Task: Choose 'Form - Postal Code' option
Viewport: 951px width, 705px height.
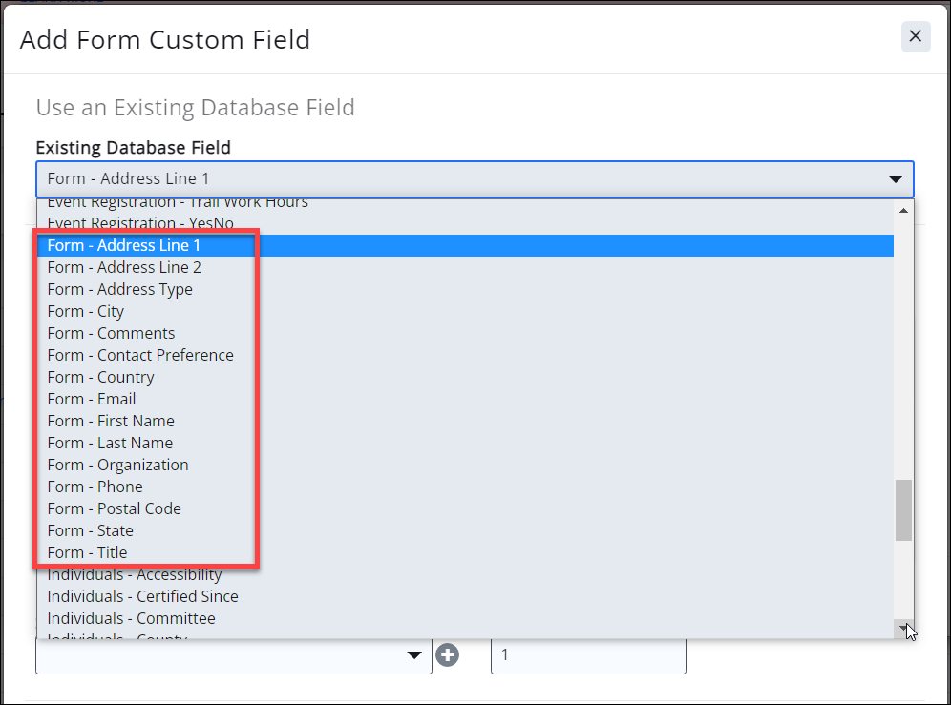Action: coord(114,508)
